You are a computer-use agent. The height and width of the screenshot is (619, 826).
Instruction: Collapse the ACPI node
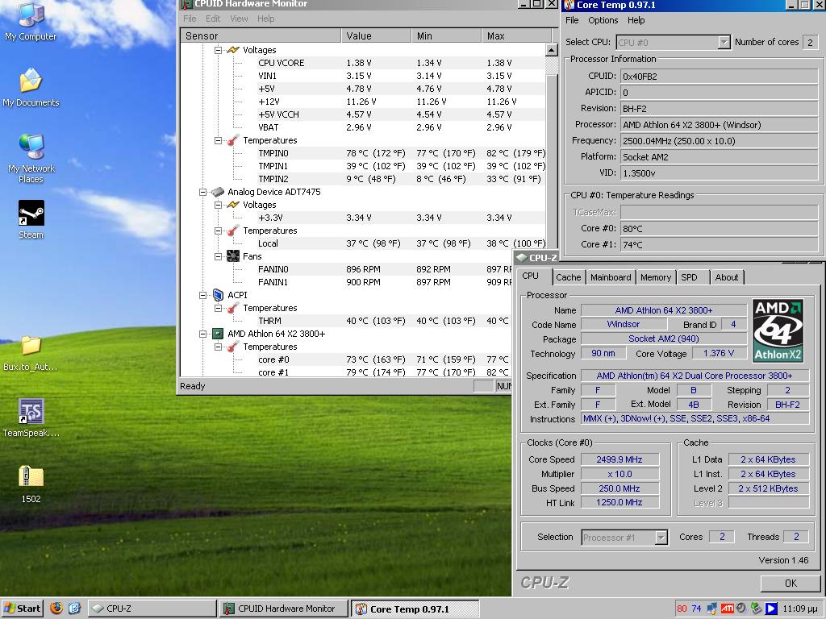(202, 295)
